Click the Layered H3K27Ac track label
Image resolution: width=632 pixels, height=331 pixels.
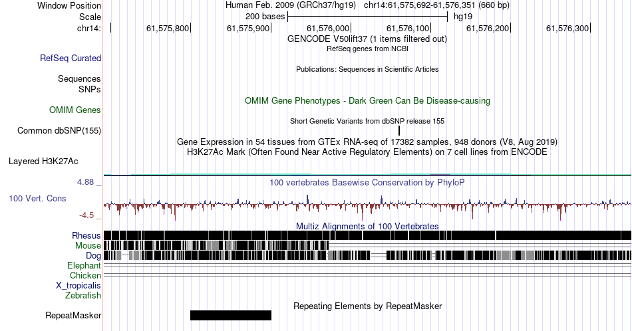(x=43, y=161)
